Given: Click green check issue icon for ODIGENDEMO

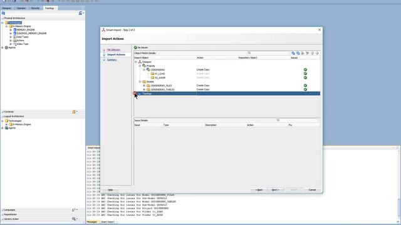Looking at the screenshot, I should (x=305, y=69).
